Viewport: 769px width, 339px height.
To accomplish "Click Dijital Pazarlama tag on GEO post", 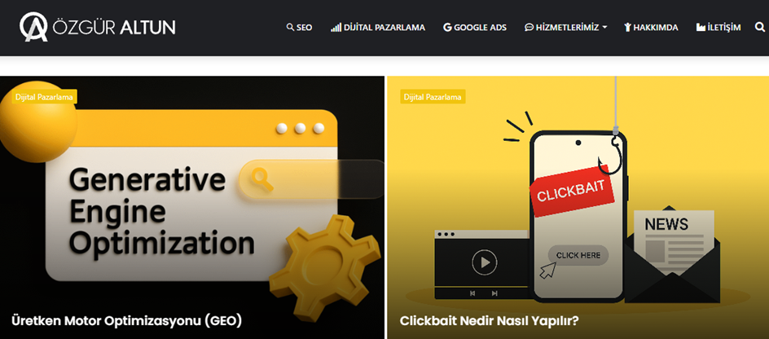I will click(x=44, y=97).
